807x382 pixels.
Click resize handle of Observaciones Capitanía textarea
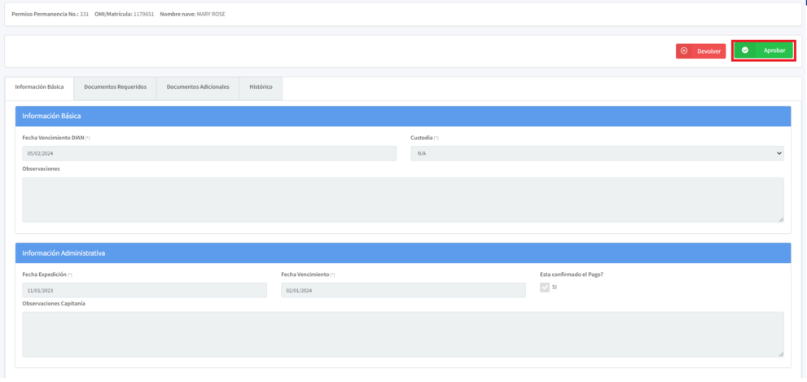(x=781, y=353)
